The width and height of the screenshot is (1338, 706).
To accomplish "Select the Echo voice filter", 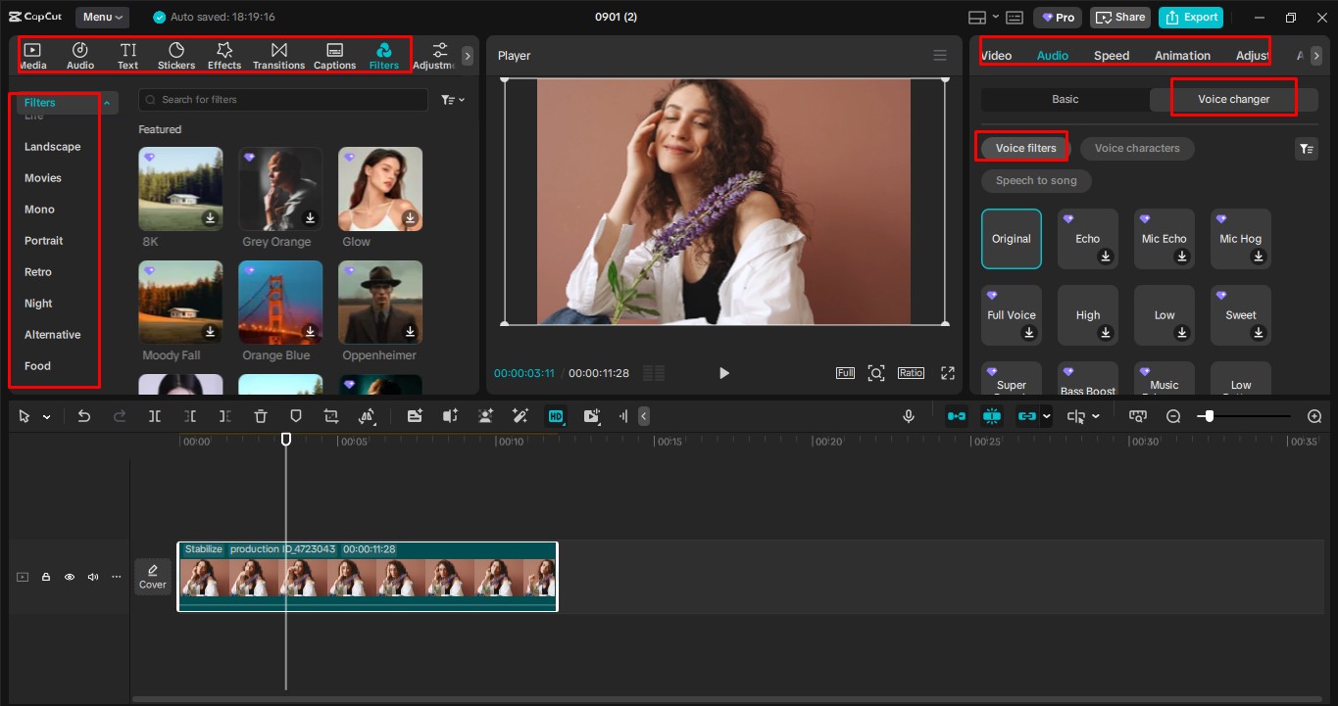I will (x=1087, y=238).
